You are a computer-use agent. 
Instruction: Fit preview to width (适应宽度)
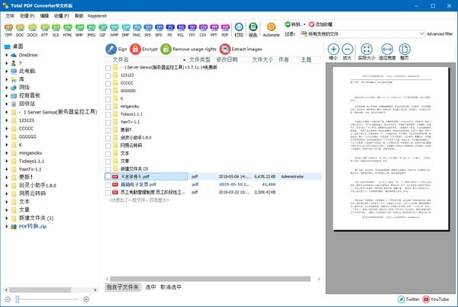pos(387,49)
